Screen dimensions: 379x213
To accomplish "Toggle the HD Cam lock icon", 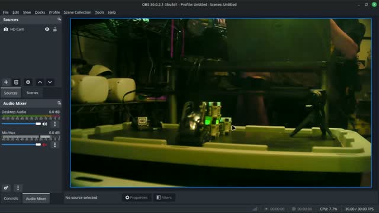I will coord(55,29).
